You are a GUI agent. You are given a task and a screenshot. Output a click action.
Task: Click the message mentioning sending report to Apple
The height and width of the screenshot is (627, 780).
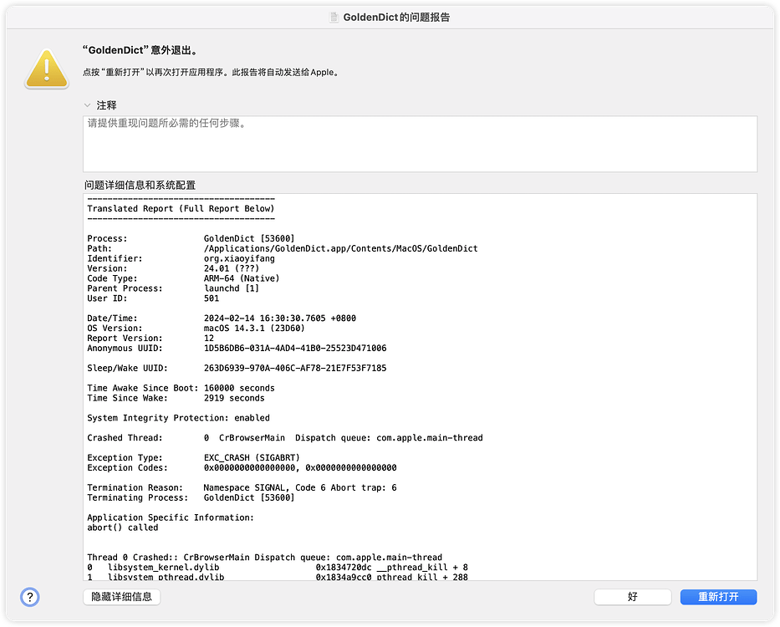pyautogui.click(x=211, y=72)
